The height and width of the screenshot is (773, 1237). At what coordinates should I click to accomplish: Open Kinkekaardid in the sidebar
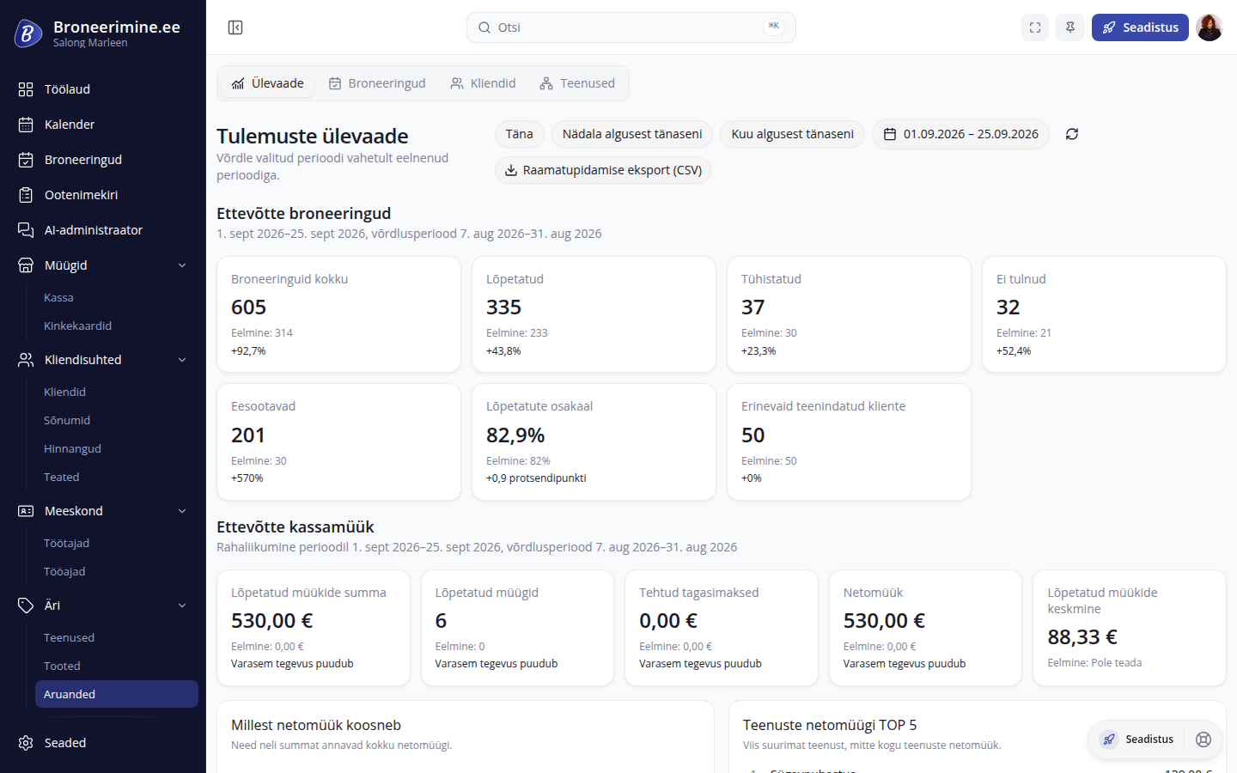(117, 326)
